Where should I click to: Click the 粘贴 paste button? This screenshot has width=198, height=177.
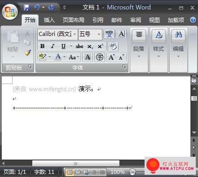tap(13, 40)
